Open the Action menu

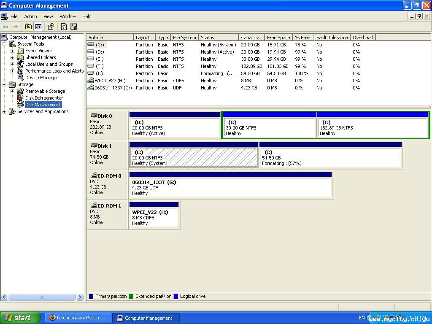pos(30,16)
